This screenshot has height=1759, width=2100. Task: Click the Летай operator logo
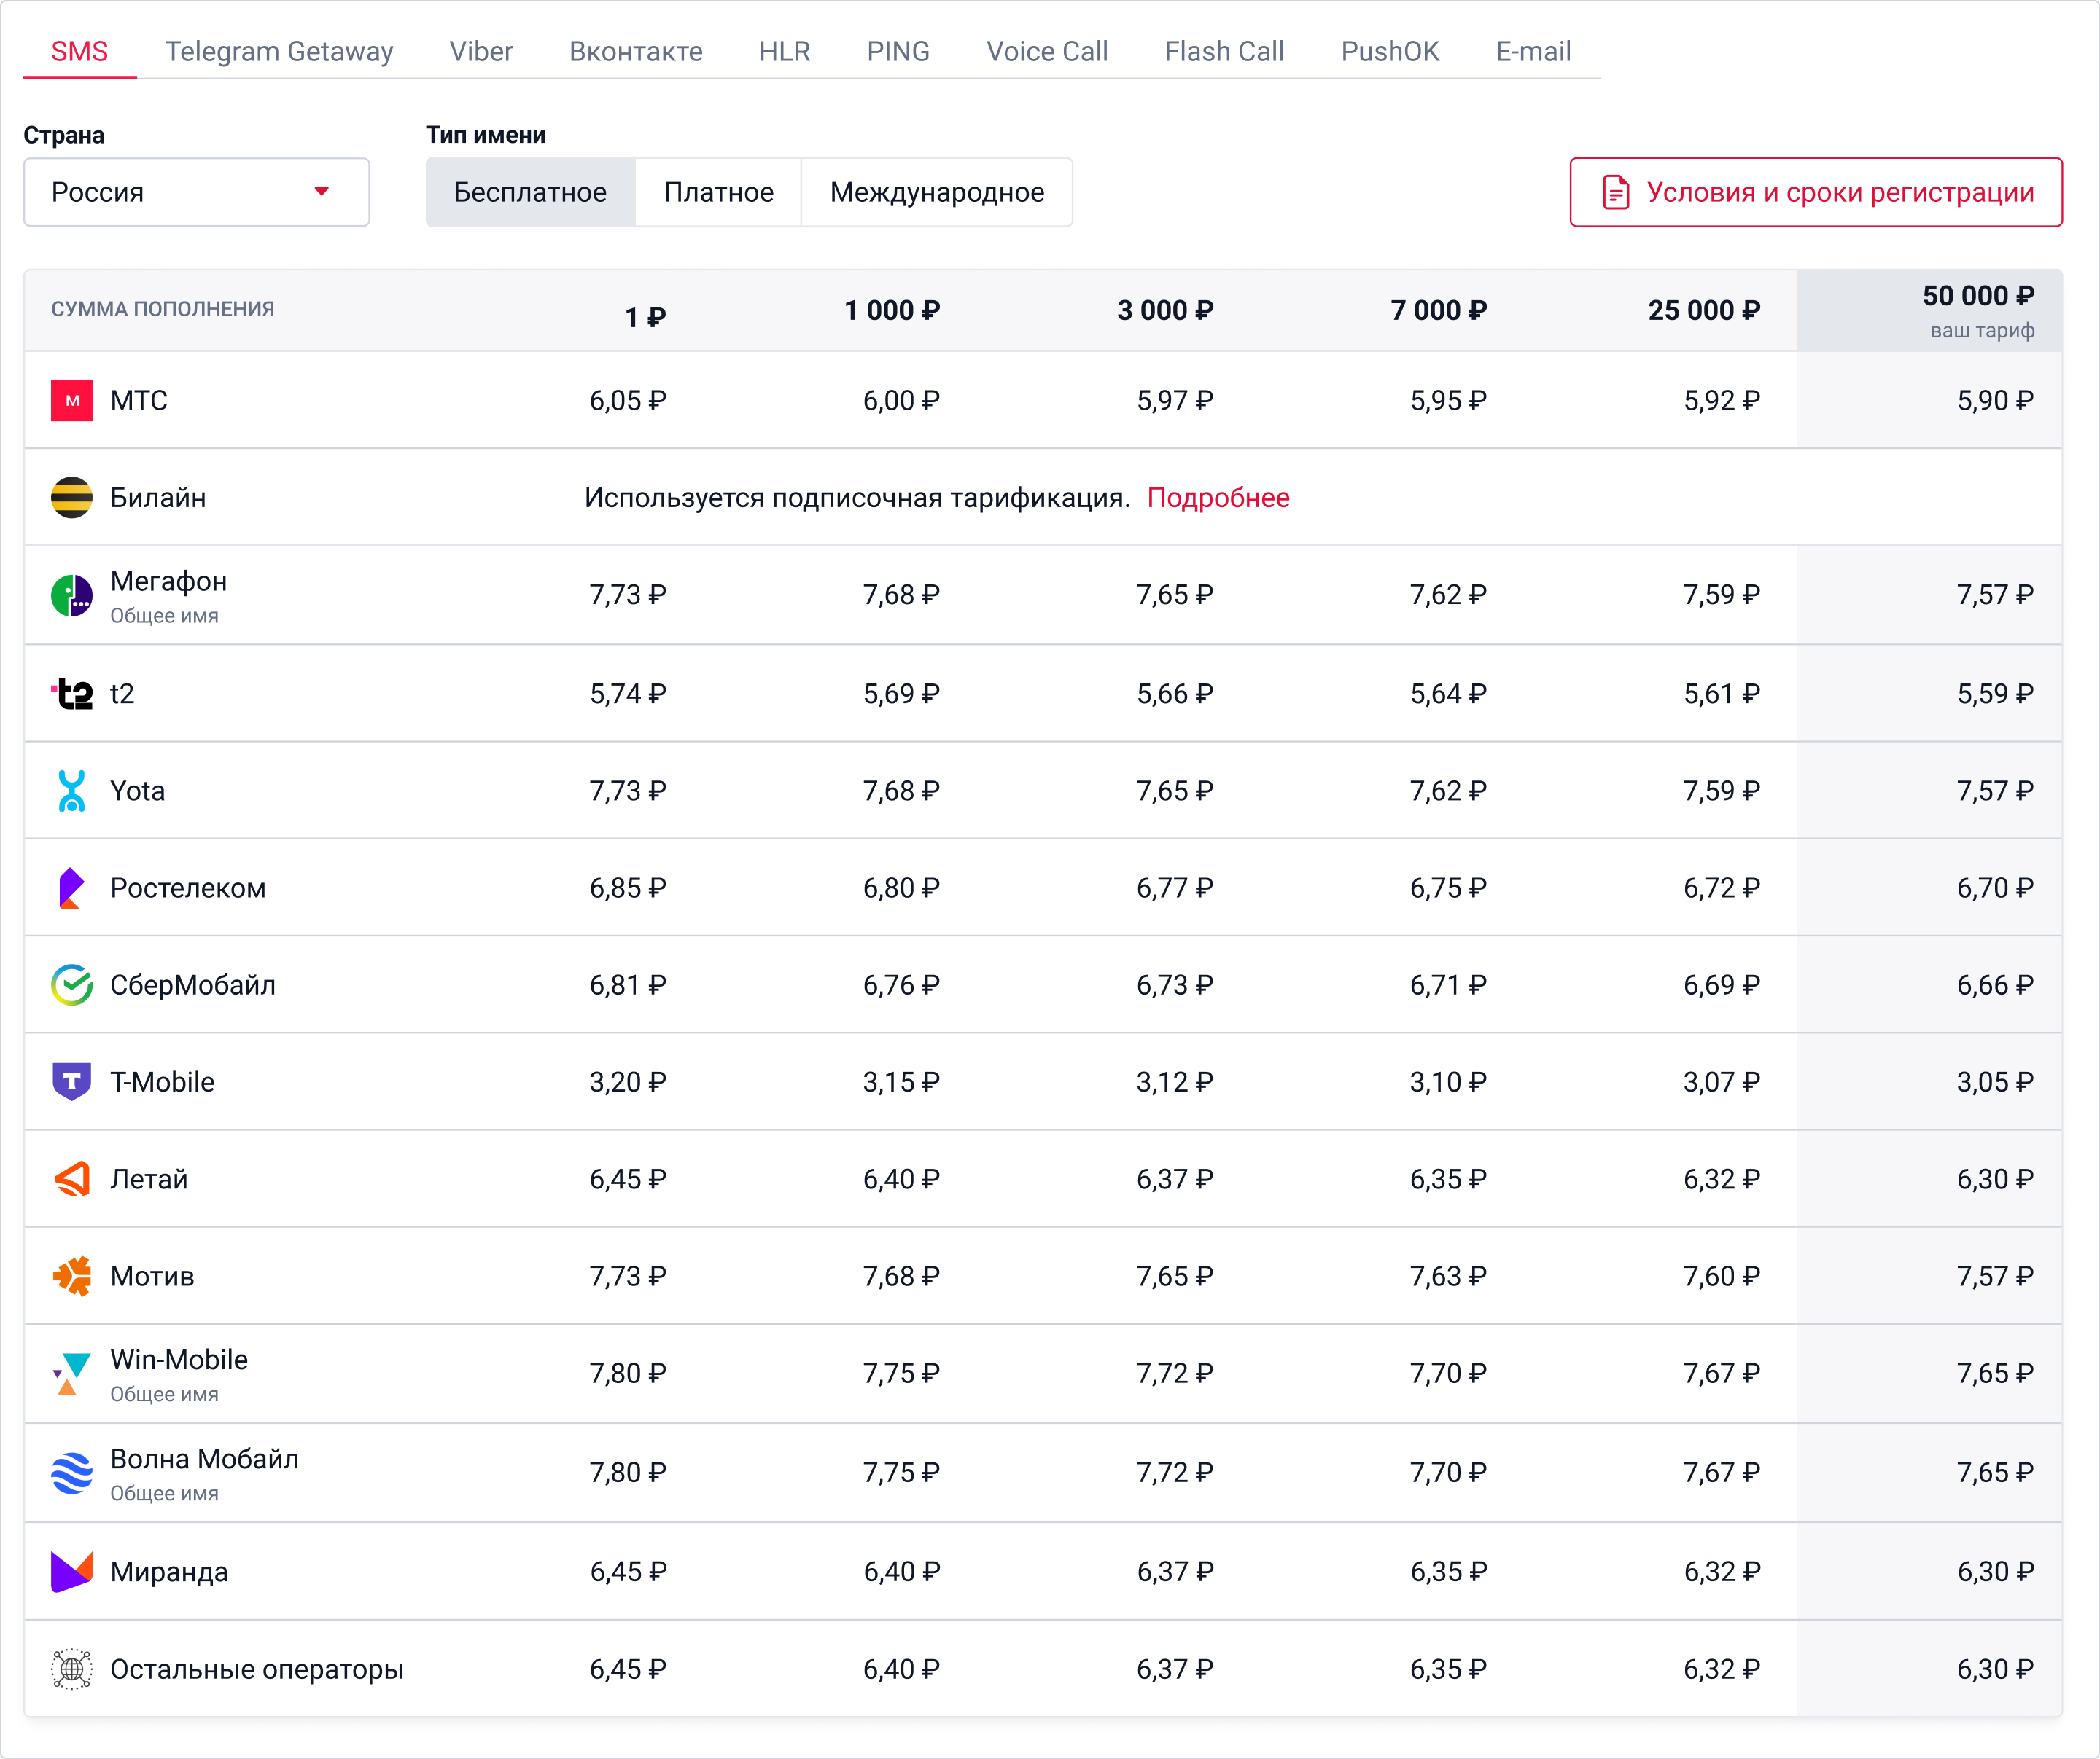point(72,1179)
